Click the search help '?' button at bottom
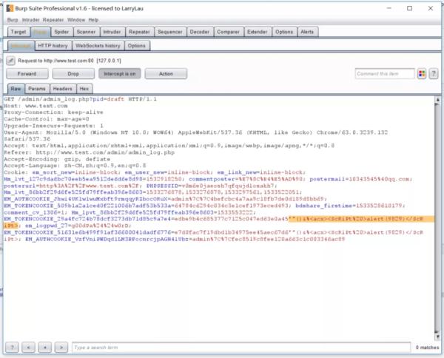Image resolution: width=444 pixels, height=358 pixels. pyautogui.click(x=13, y=347)
